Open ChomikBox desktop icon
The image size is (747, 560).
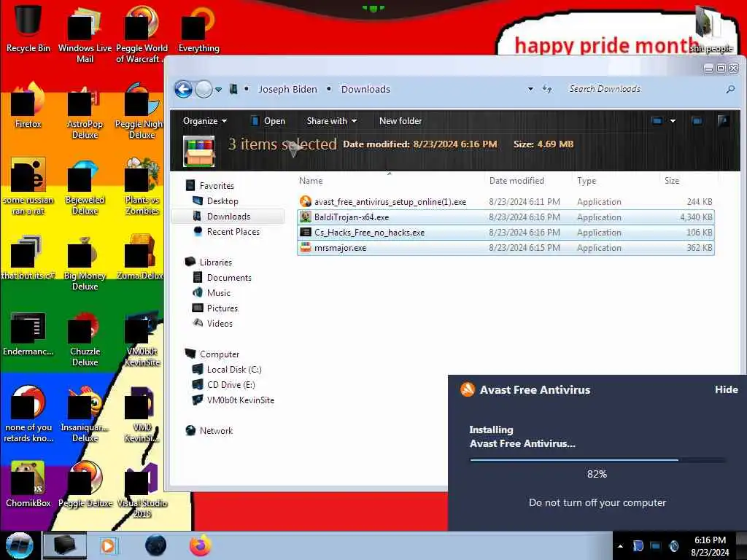pyautogui.click(x=28, y=484)
